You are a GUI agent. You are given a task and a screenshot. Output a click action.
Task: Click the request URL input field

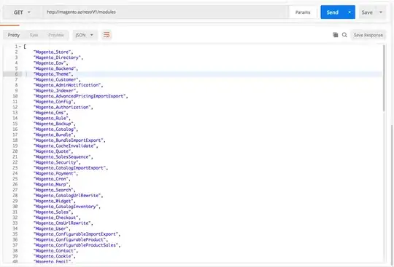click(x=166, y=12)
